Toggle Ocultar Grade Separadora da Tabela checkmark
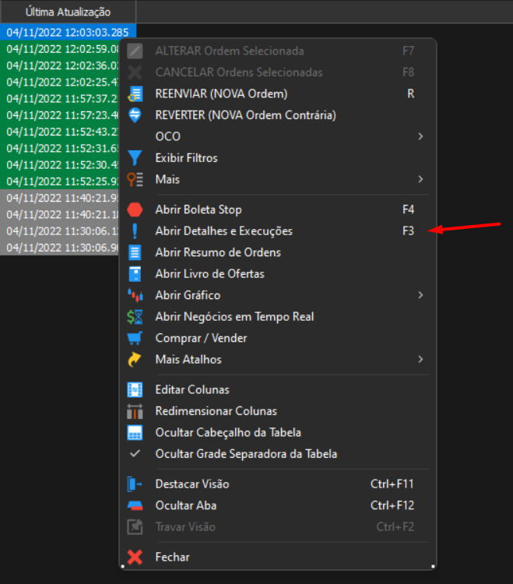The height and width of the screenshot is (584, 513). [x=135, y=454]
